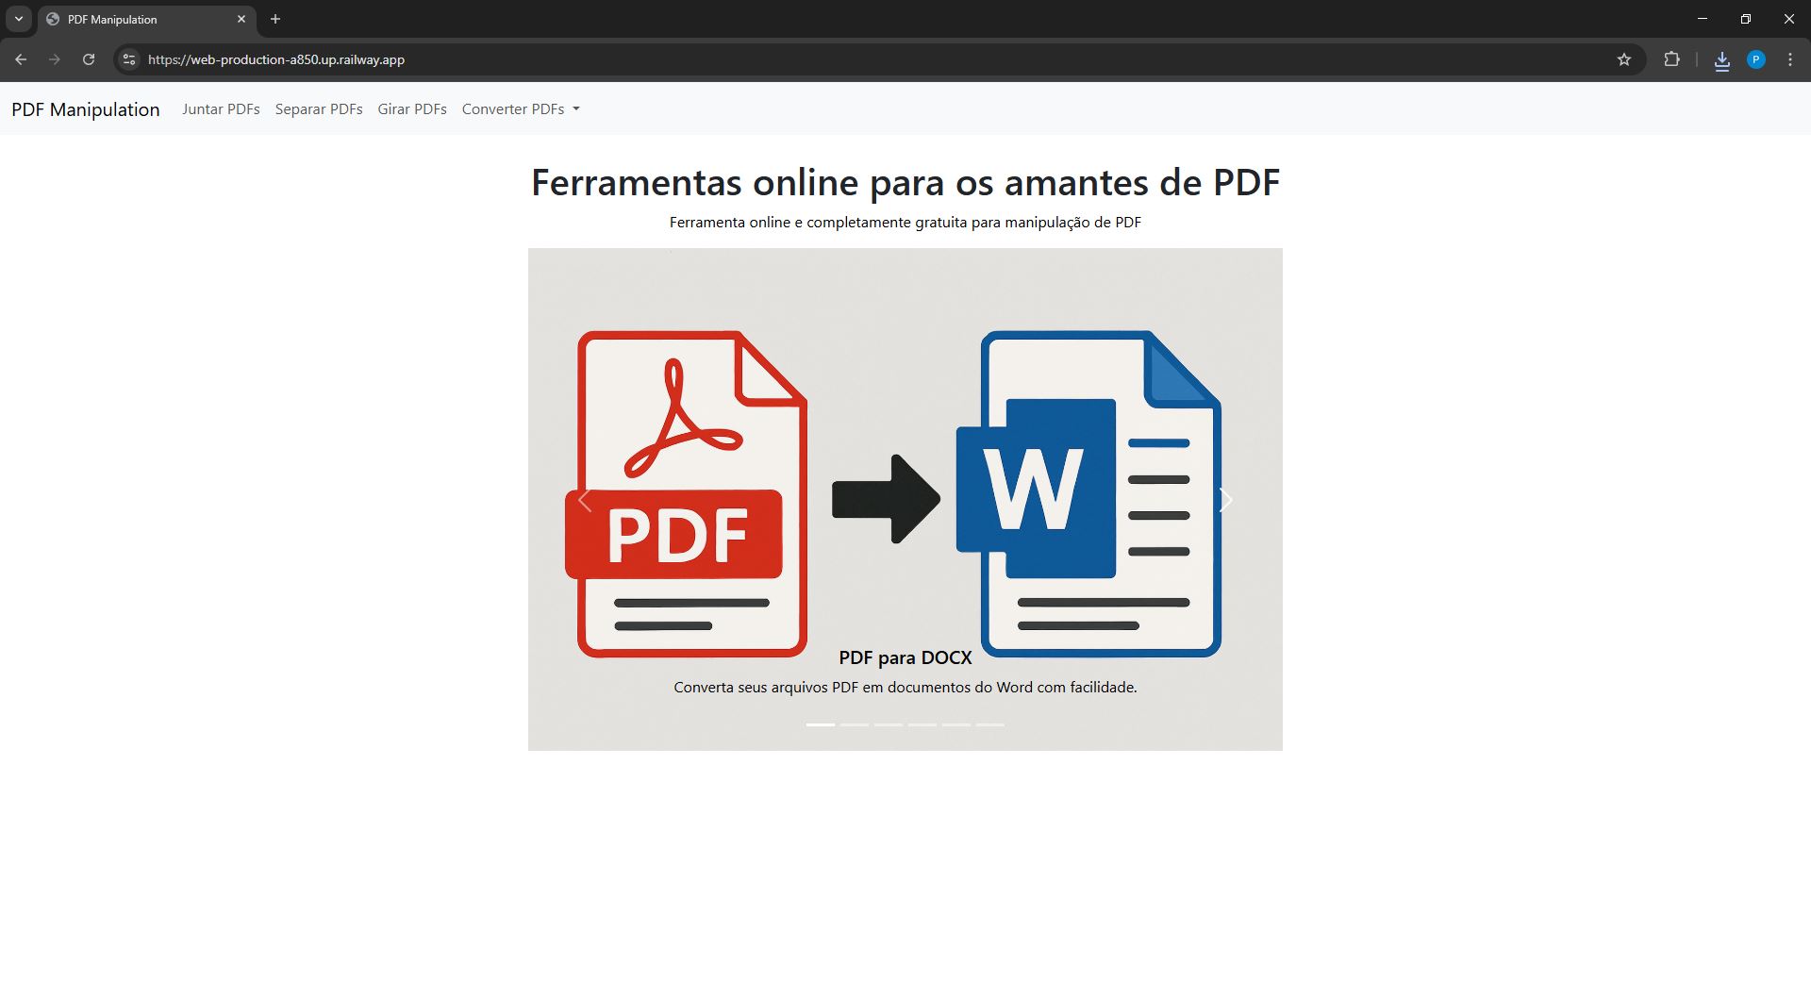Open the Juntar PDFs page
The height and width of the screenshot is (981, 1811).
click(x=221, y=109)
